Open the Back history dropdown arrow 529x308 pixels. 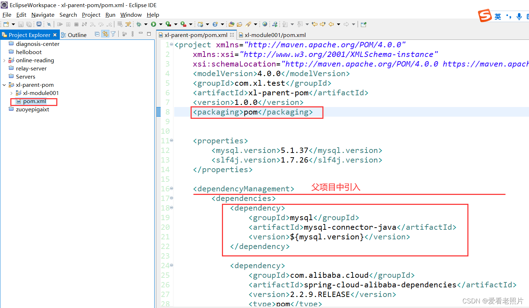click(x=338, y=24)
